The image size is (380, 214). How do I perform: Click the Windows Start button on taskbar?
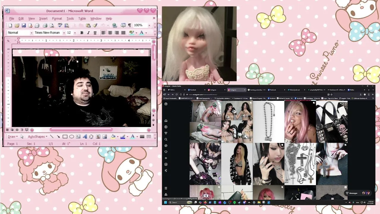pos(165,202)
